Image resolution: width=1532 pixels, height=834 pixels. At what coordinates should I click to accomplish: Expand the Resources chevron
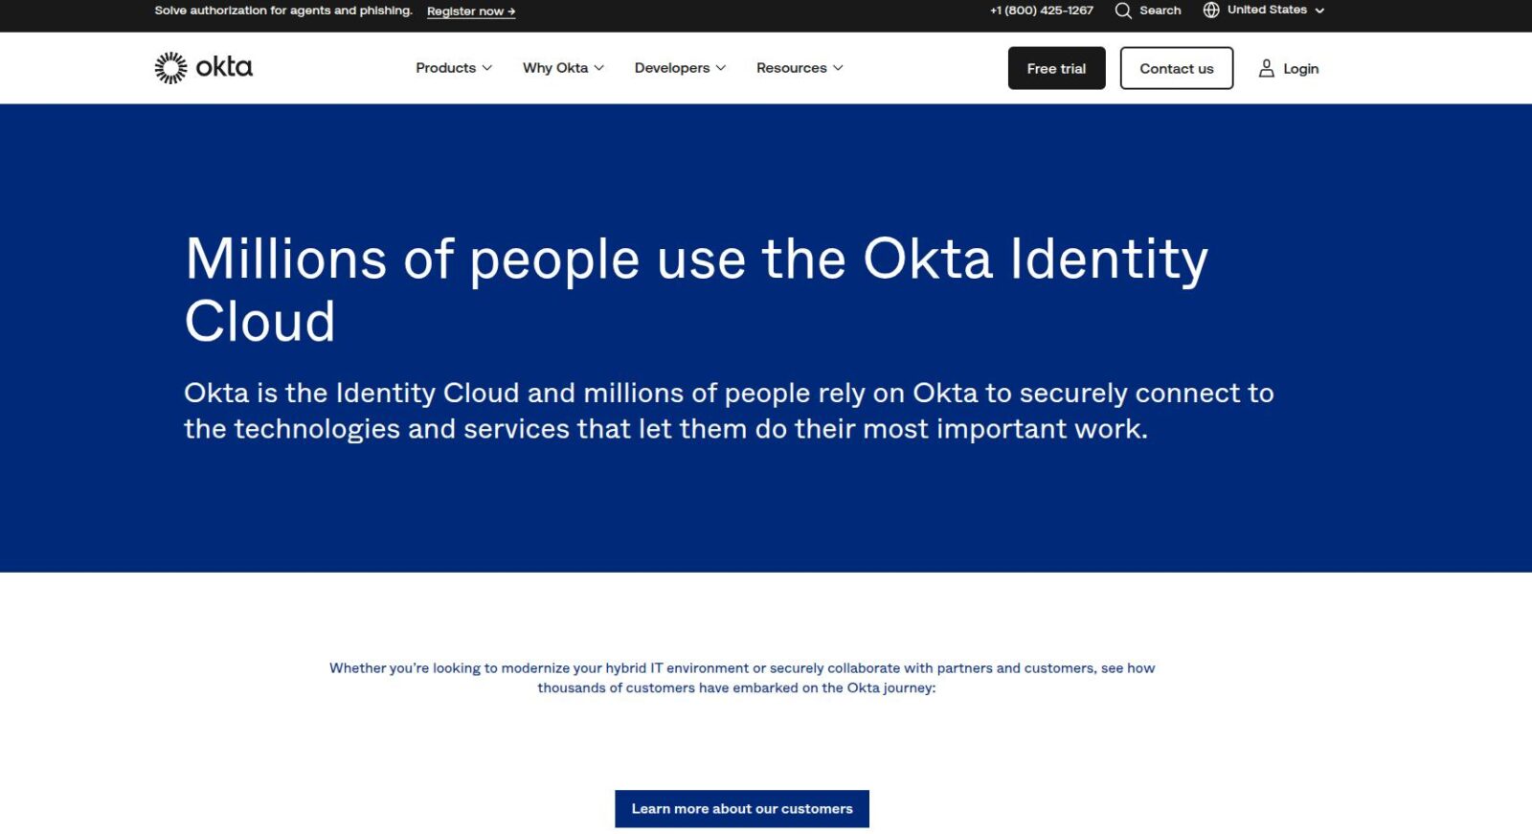838,68
